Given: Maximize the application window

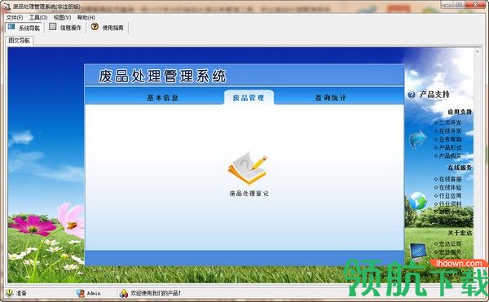Looking at the screenshot, I should [459, 5].
